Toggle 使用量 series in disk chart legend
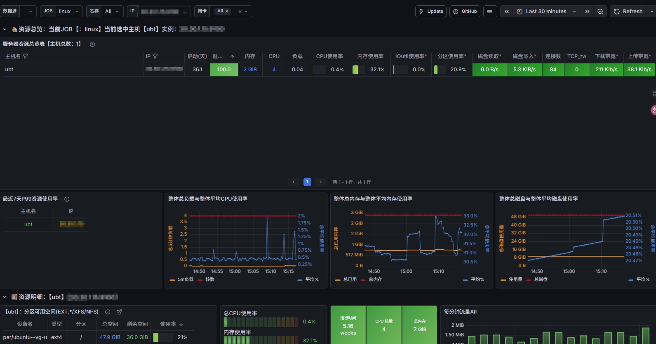The width and height of the screenshot is (656, 344). click(511, 279)
